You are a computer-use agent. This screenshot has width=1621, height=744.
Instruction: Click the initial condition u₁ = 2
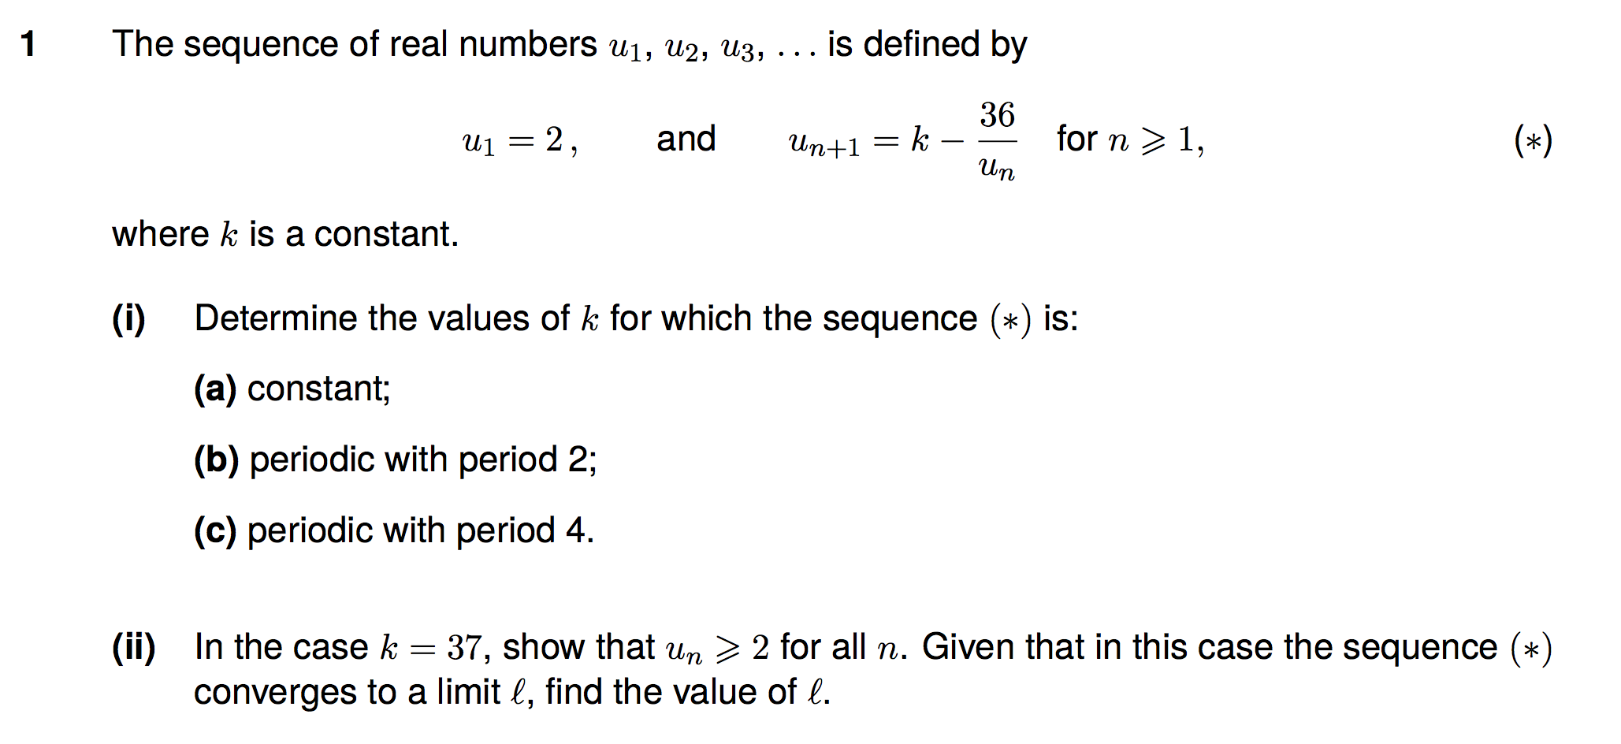[x=519, y=140]
